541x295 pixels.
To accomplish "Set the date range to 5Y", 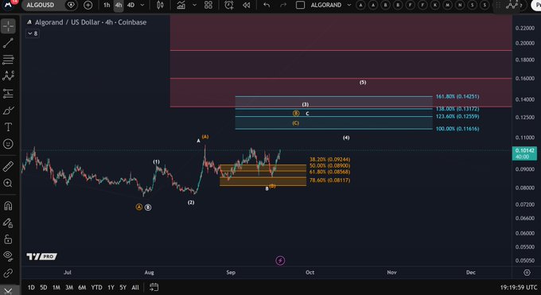I will coord(123,287).
